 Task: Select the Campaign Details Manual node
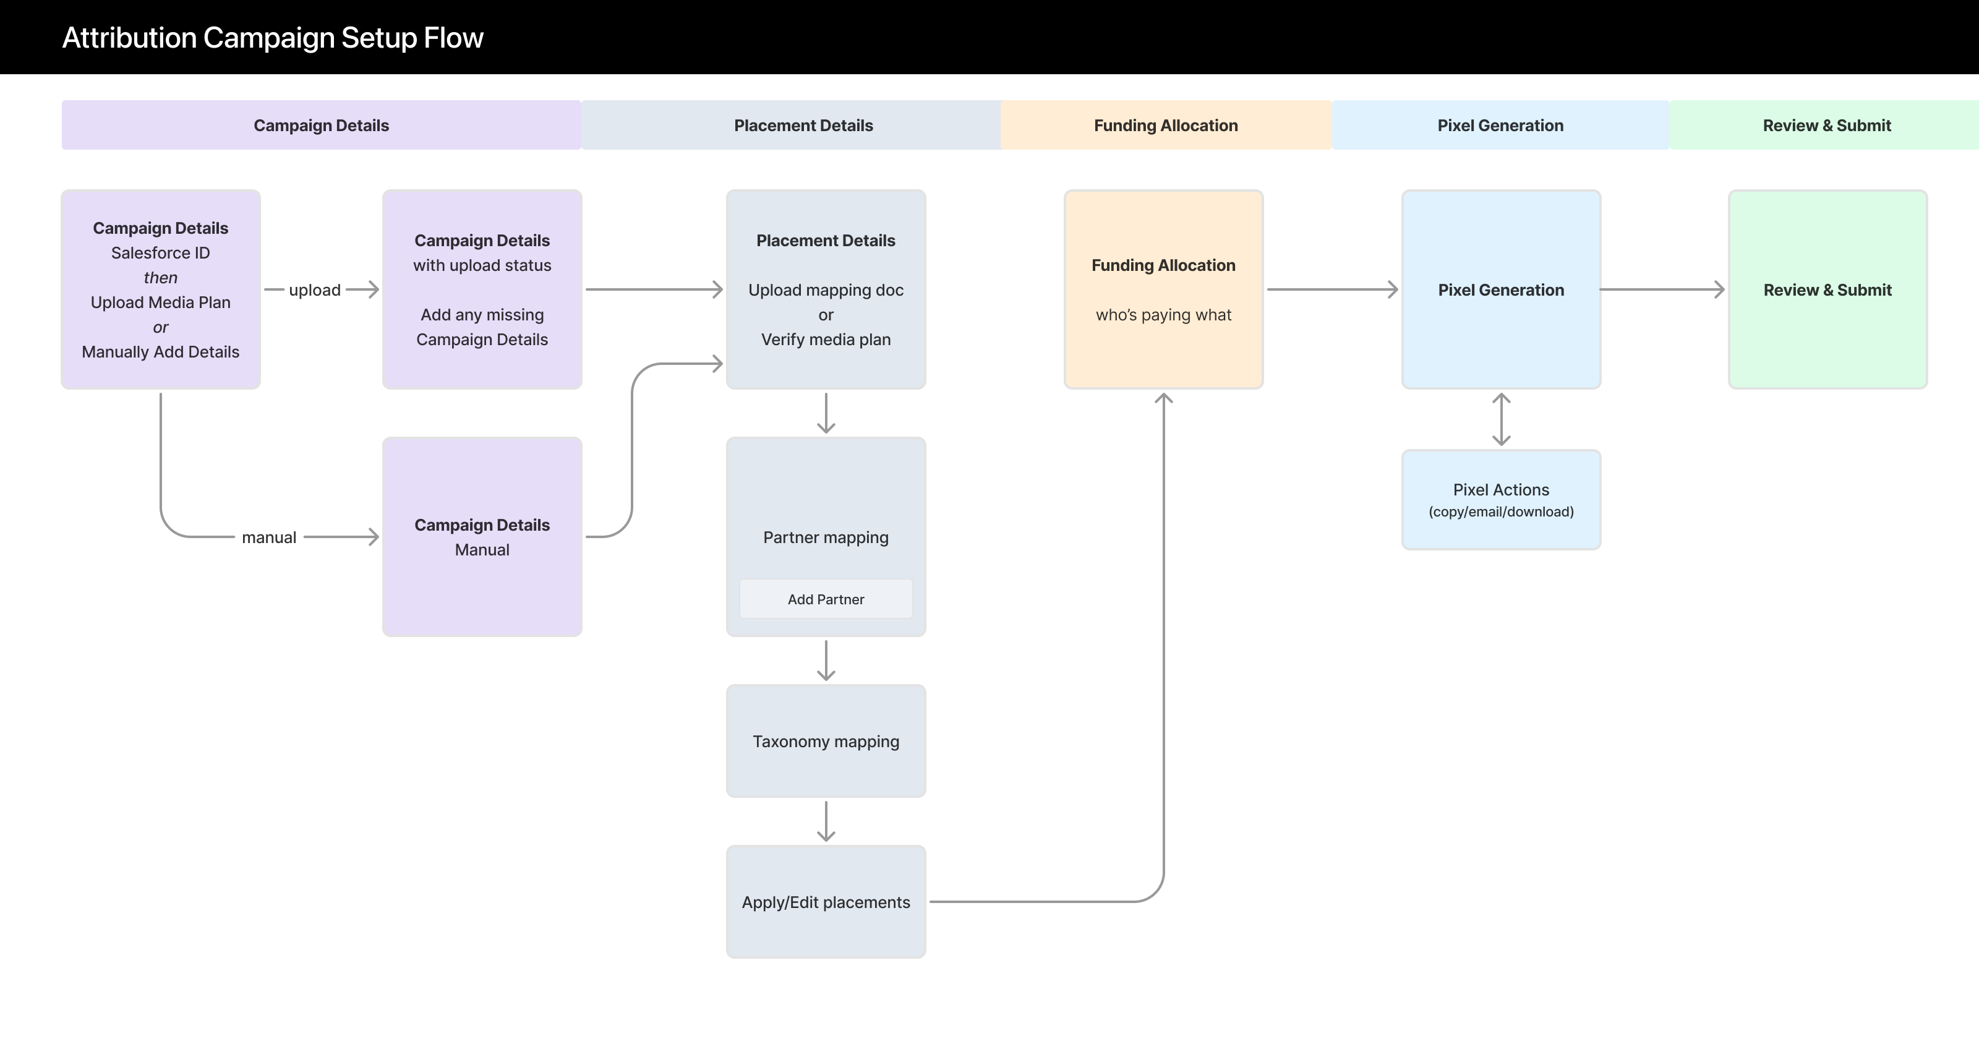pos(482,537)
